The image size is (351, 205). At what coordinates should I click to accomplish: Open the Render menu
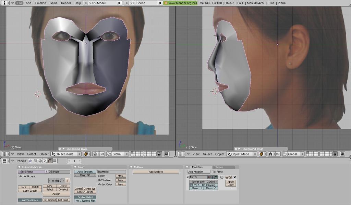[66, 3]
